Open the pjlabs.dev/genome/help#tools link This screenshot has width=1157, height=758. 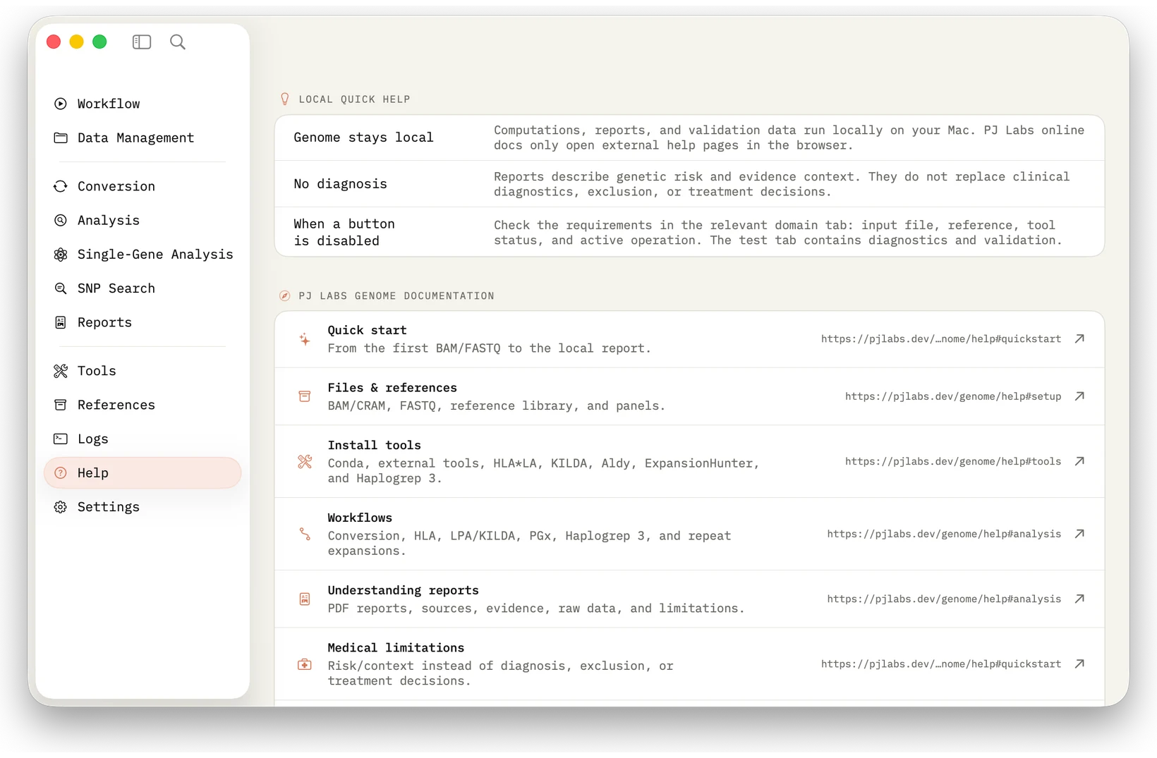coord(953,461)
